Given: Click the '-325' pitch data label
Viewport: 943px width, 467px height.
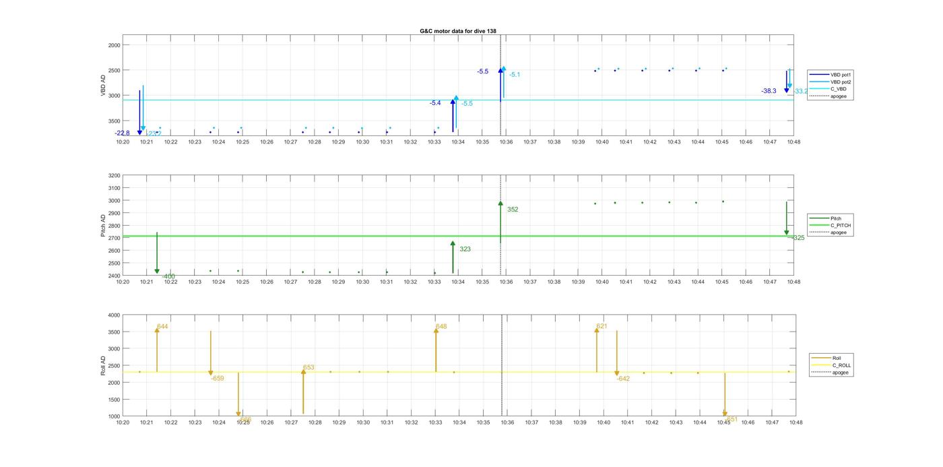Looking at the screenshot, I should 798,238.
